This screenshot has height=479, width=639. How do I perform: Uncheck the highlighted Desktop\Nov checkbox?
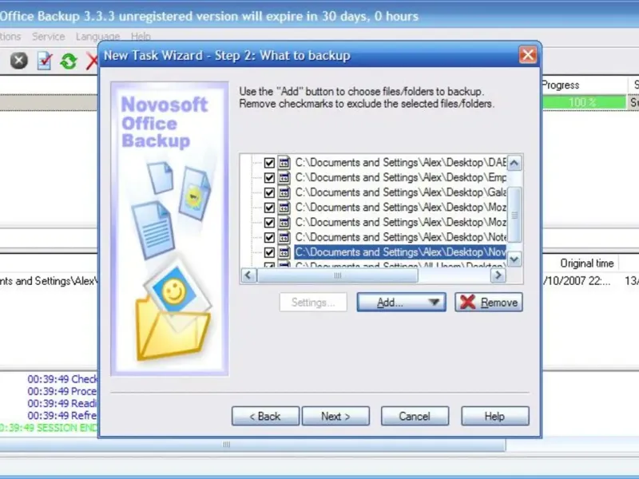pos(269,252)
